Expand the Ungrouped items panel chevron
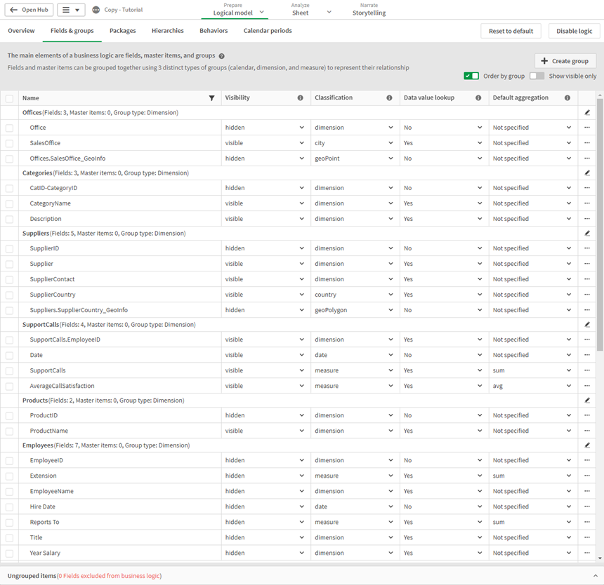Screen dimensions: 604x585 (x=596, y=576)
